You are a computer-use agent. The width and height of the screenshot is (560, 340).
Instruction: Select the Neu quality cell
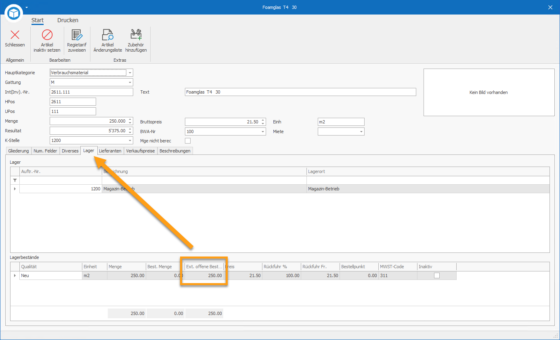click(x=51, y=276)
